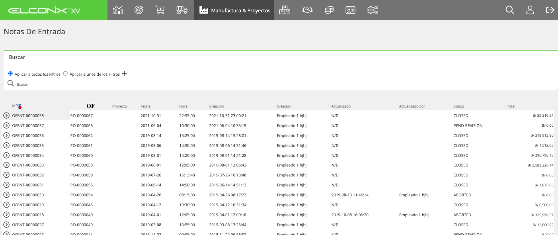Expand row OFENT-00000038
This screenshot has height=235, width=558.
(x=6, y=116)
